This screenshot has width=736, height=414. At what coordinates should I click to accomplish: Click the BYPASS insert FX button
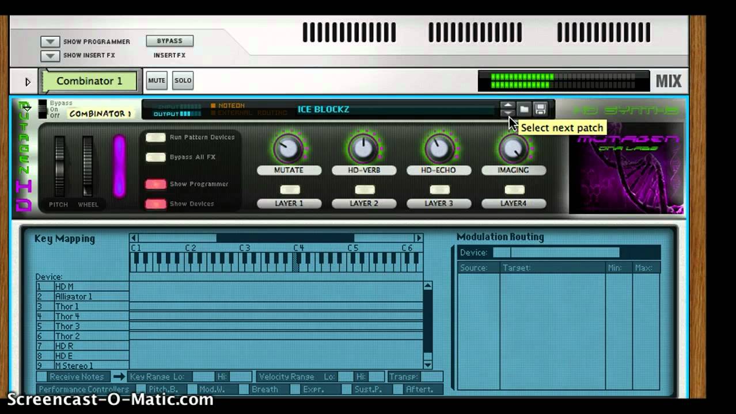[169, 41]
